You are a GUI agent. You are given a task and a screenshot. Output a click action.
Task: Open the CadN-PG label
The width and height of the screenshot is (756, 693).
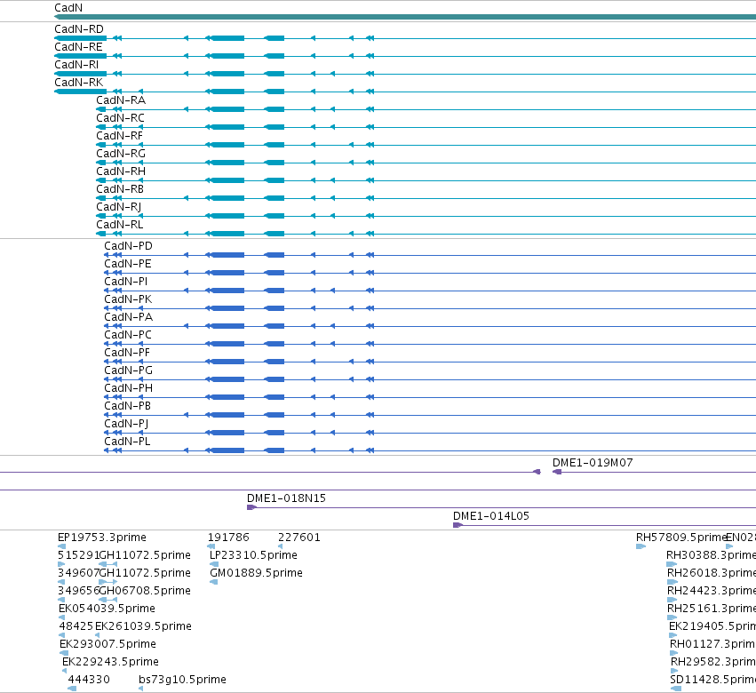tap(128, 370)
